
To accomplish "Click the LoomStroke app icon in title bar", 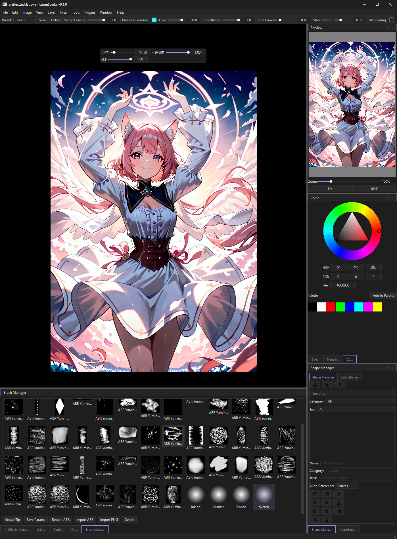I will pyautogui.click(x=5, y=4).
